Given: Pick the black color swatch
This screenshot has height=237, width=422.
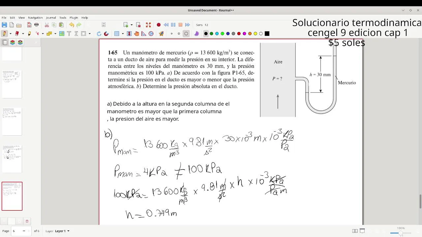Looking at the screenshot, I should [x=206, y=34].
